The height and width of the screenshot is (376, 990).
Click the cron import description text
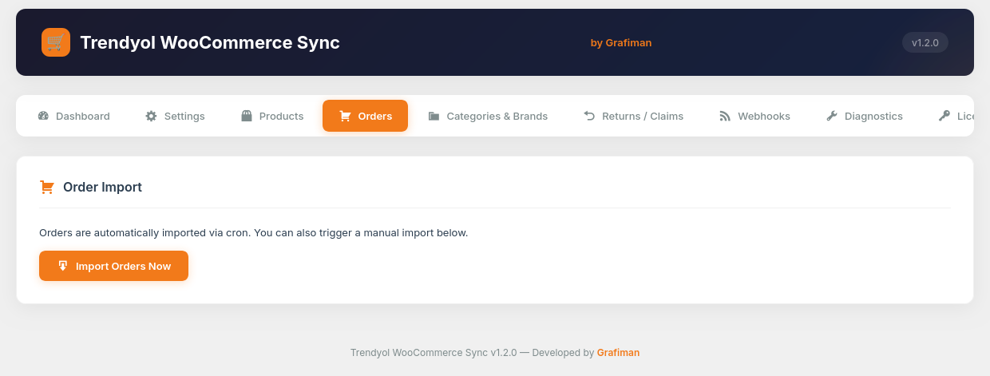click(x=253, y=233)
